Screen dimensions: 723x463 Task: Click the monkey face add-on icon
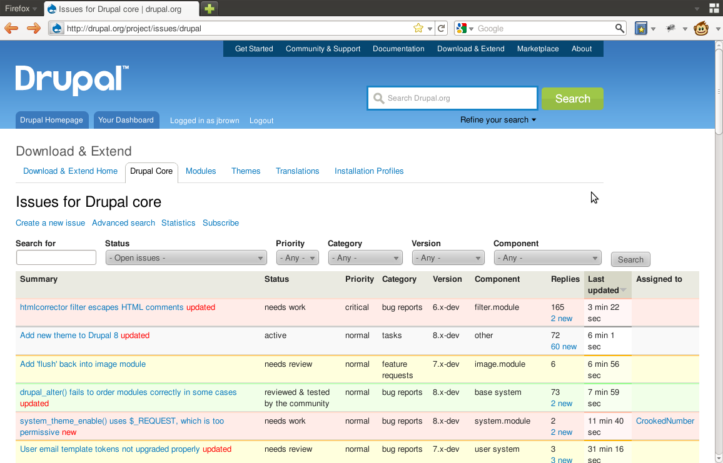[701, 28]
